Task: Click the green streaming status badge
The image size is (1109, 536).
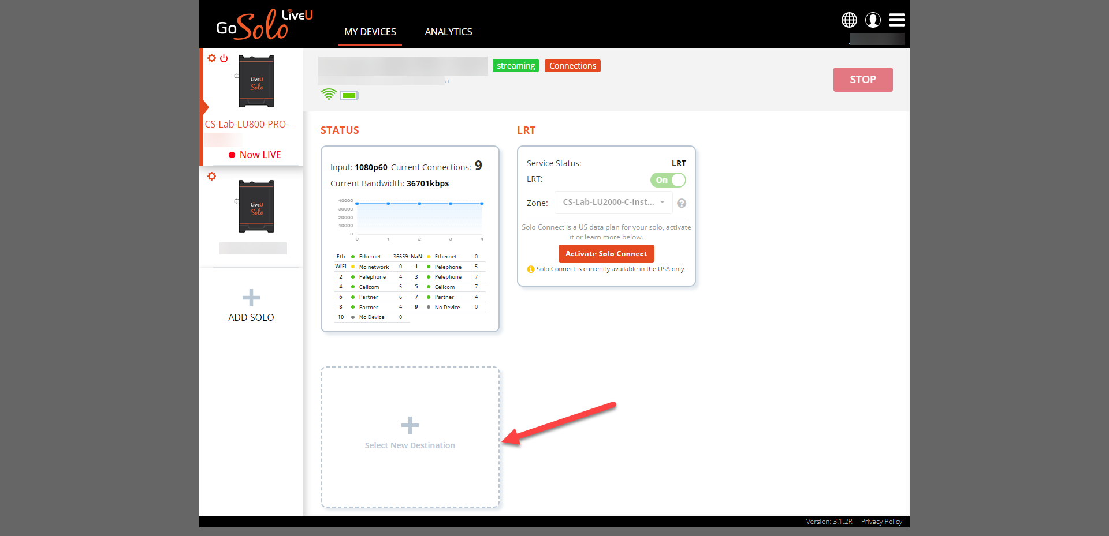Action: coord(516,66)
